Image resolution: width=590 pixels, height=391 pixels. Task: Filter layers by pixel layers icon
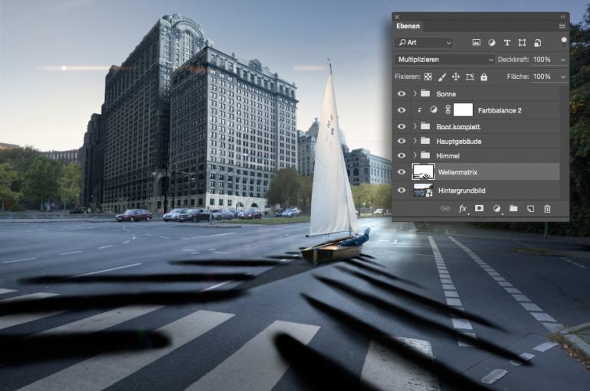tap(476, 42)
